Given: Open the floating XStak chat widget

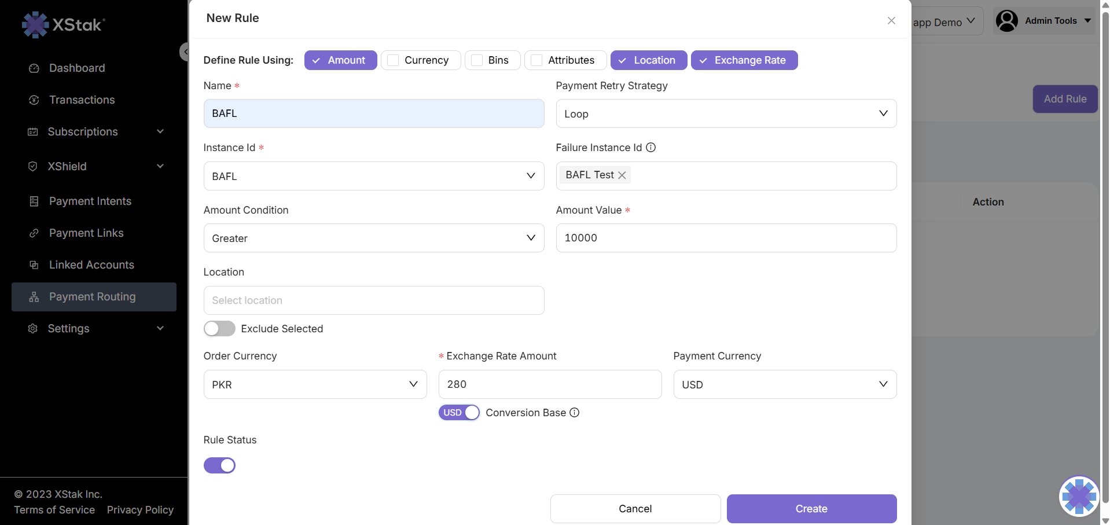Looking at the screenshot, I should (x=1079, y=496).
